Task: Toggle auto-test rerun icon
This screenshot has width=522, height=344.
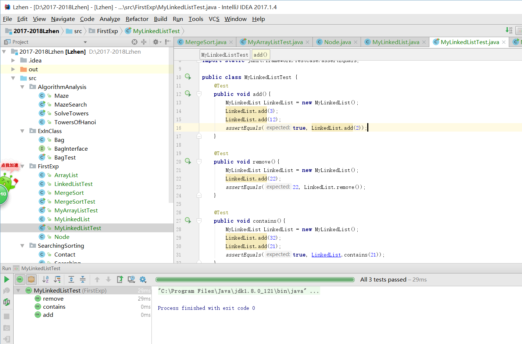Action: [7, 302]
